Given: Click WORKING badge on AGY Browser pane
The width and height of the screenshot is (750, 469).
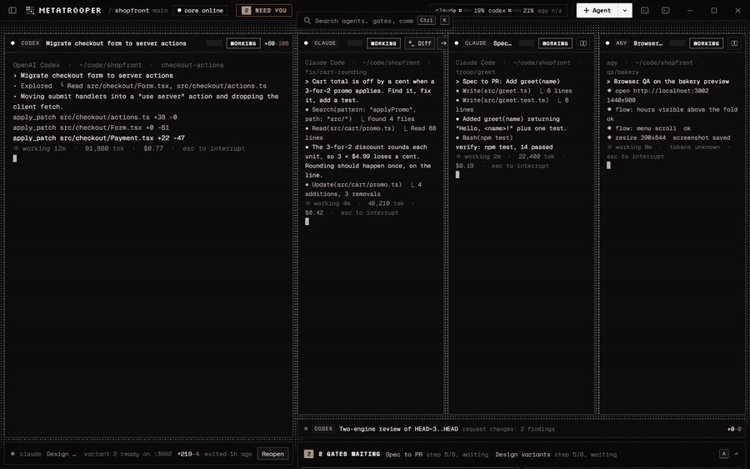Looking at the screenshot, I should pyautogui.click(x=706, y=43).
